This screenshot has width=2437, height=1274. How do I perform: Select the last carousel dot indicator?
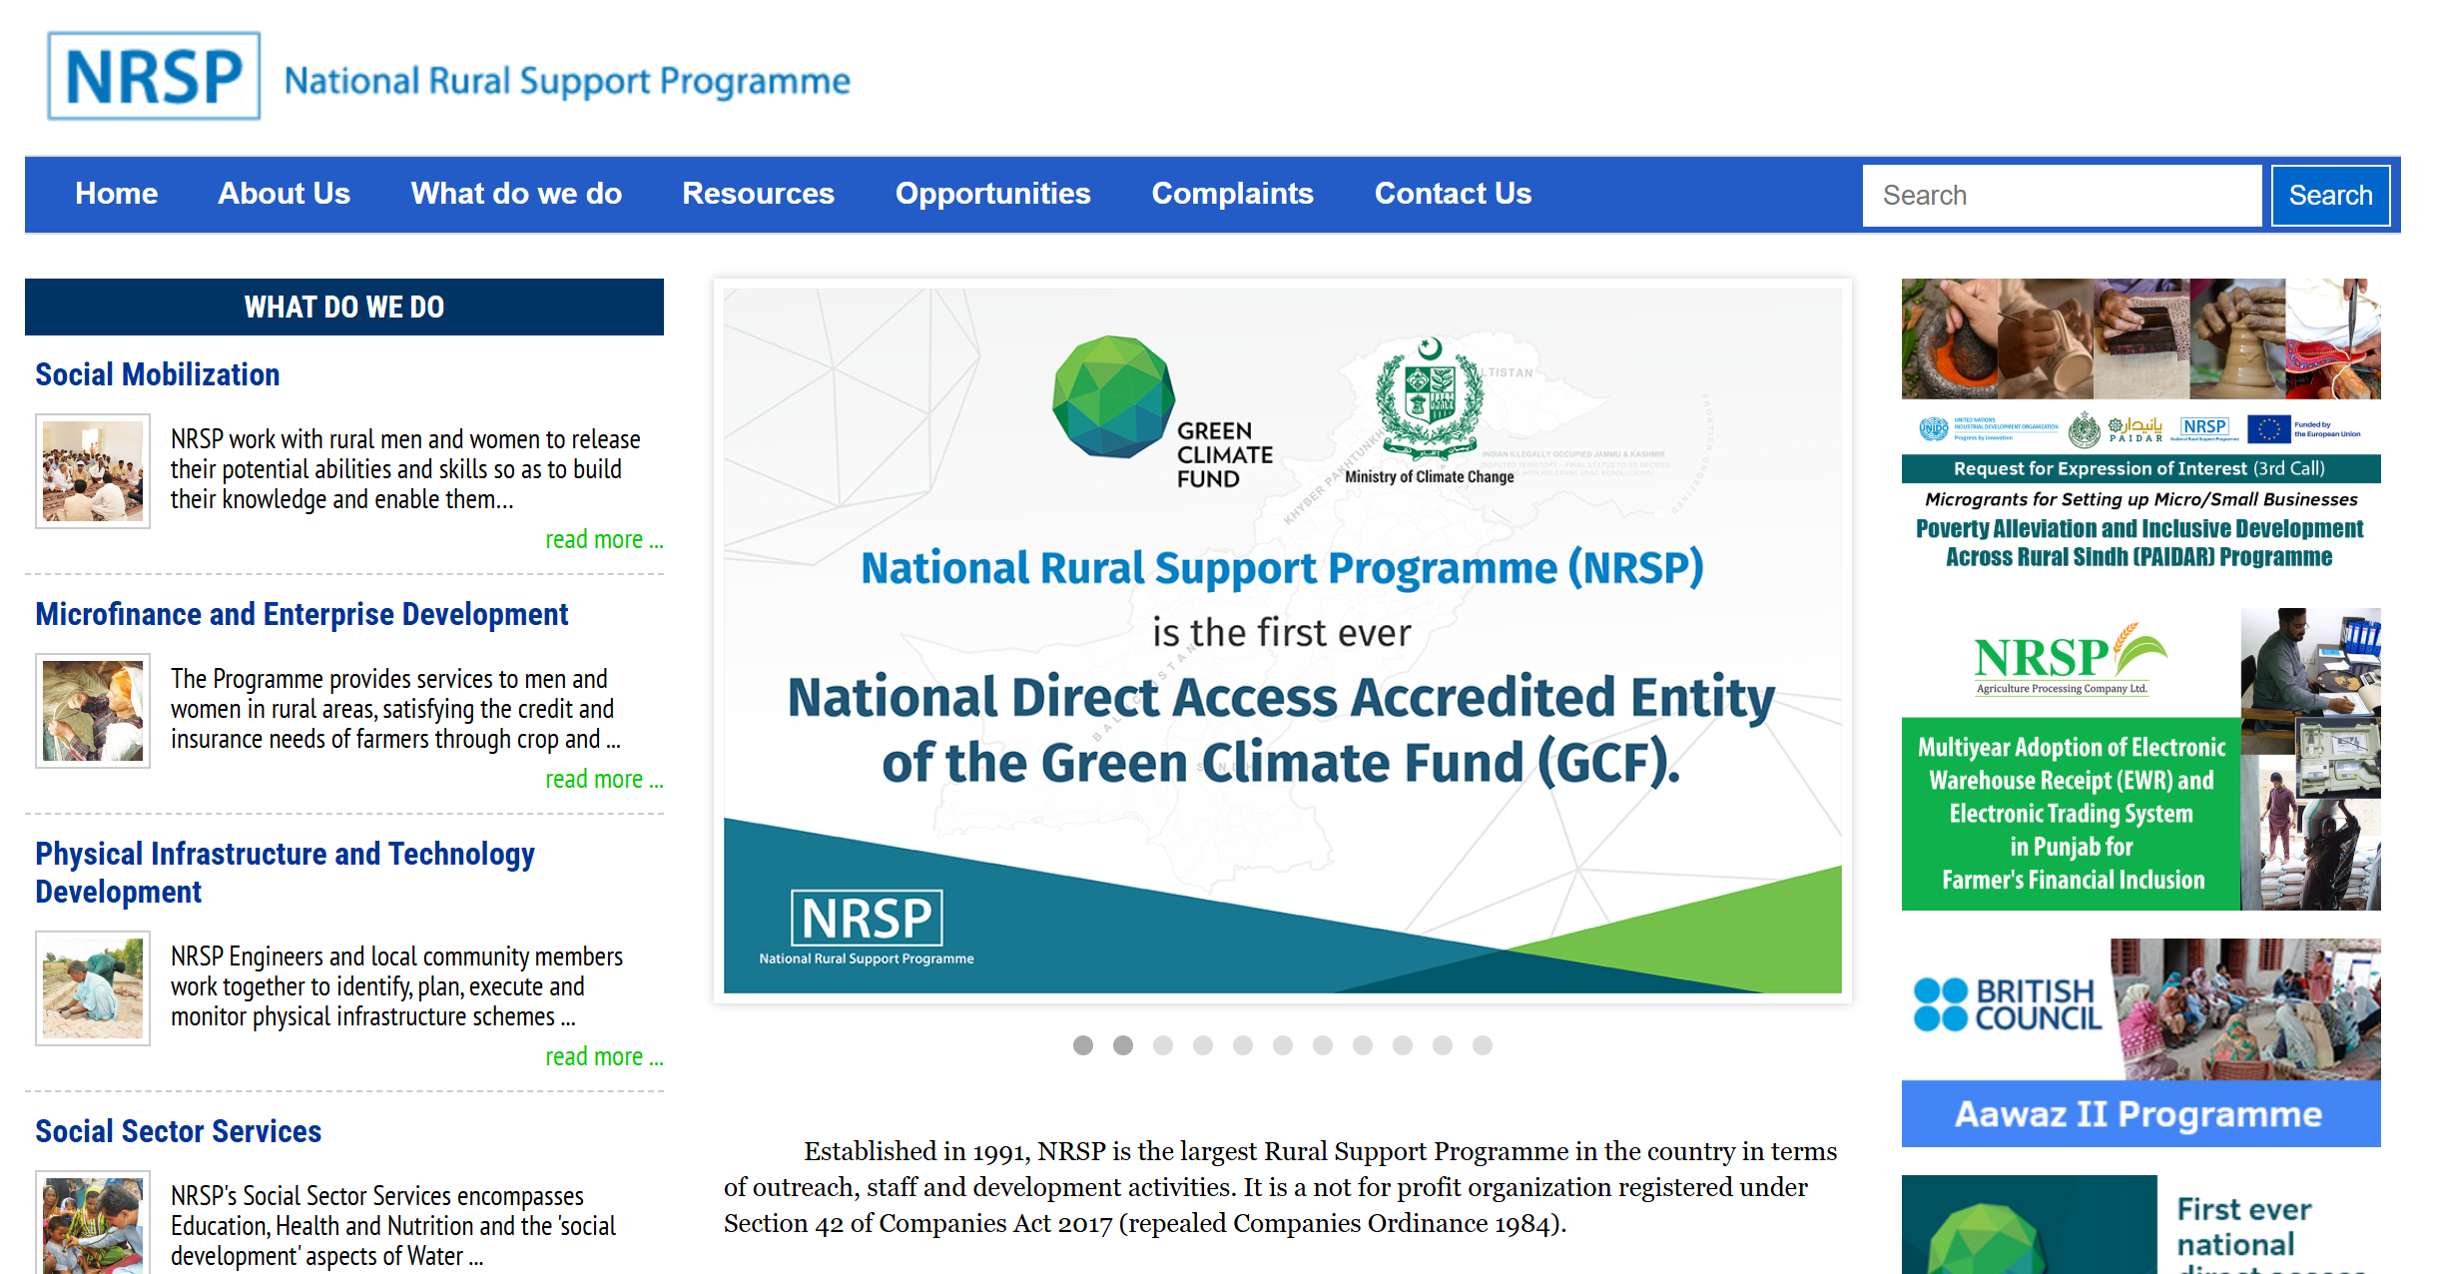click(1483, 1045)
